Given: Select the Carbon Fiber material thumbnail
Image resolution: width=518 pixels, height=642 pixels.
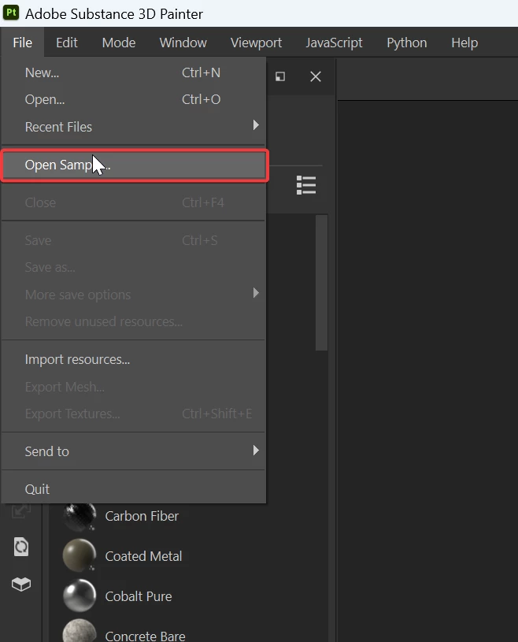Looking at the screenshot, I should pyautogui.click(x=80, y=516).
